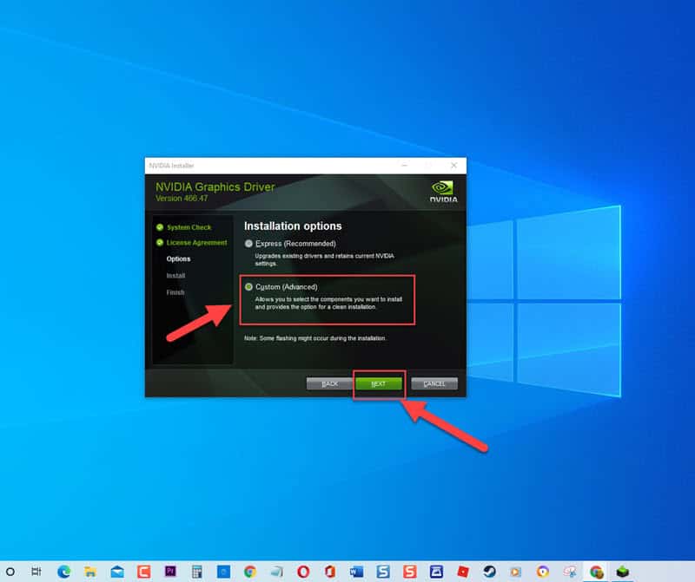Click the NVIDIA logo in the installer header
The width and height of the screenshot is (695, 582).
443,192
